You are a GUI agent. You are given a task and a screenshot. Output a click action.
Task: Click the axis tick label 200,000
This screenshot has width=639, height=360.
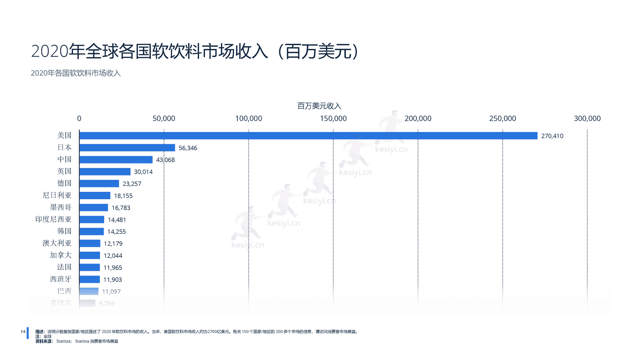click(418, 119)
